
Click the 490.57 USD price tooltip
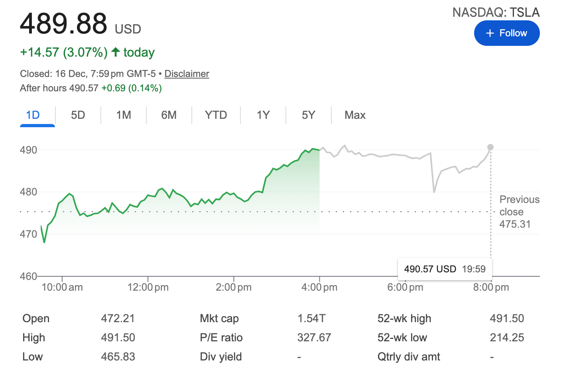445,269
